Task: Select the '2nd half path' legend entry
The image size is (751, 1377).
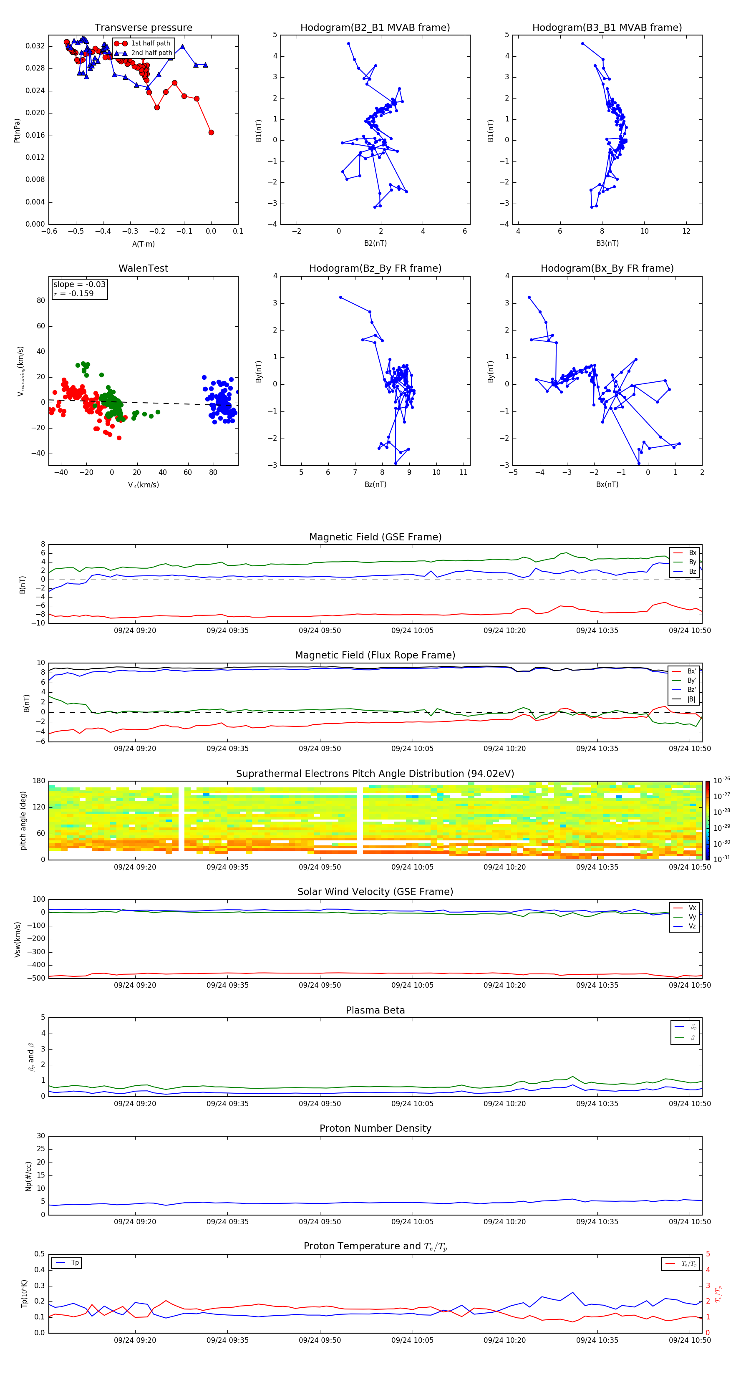Action: click(x=143, y=53)
